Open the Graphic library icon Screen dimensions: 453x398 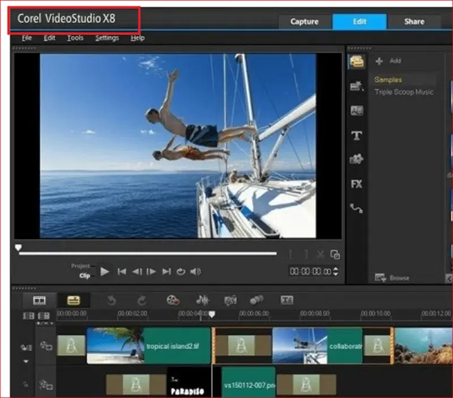click(357, 159)
